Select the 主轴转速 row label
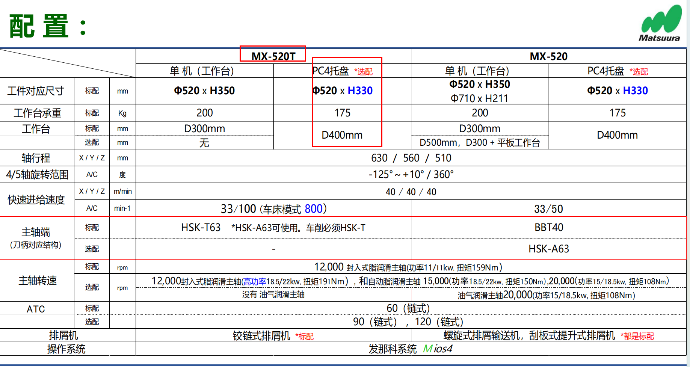690x367 pixels. 38,281
